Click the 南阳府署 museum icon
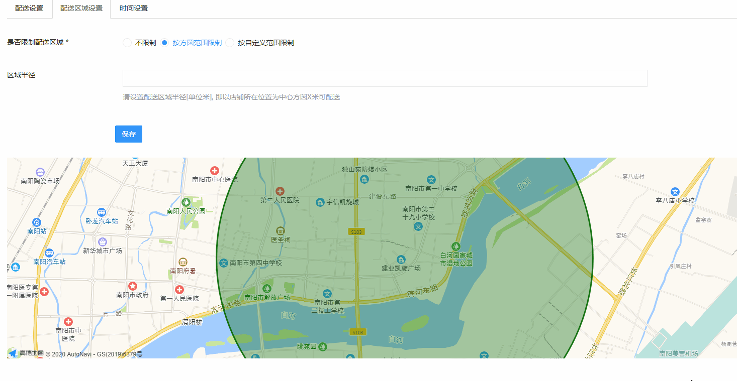Image resolution: width=737 pixels, height=381 pixels. (x=182, y=262)
